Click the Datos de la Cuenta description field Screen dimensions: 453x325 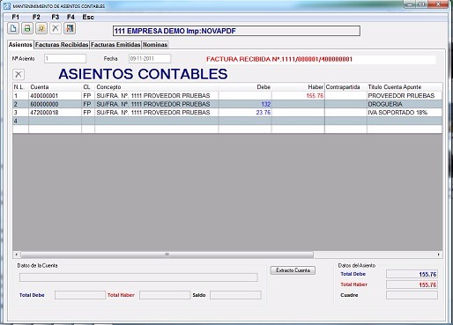138,277
